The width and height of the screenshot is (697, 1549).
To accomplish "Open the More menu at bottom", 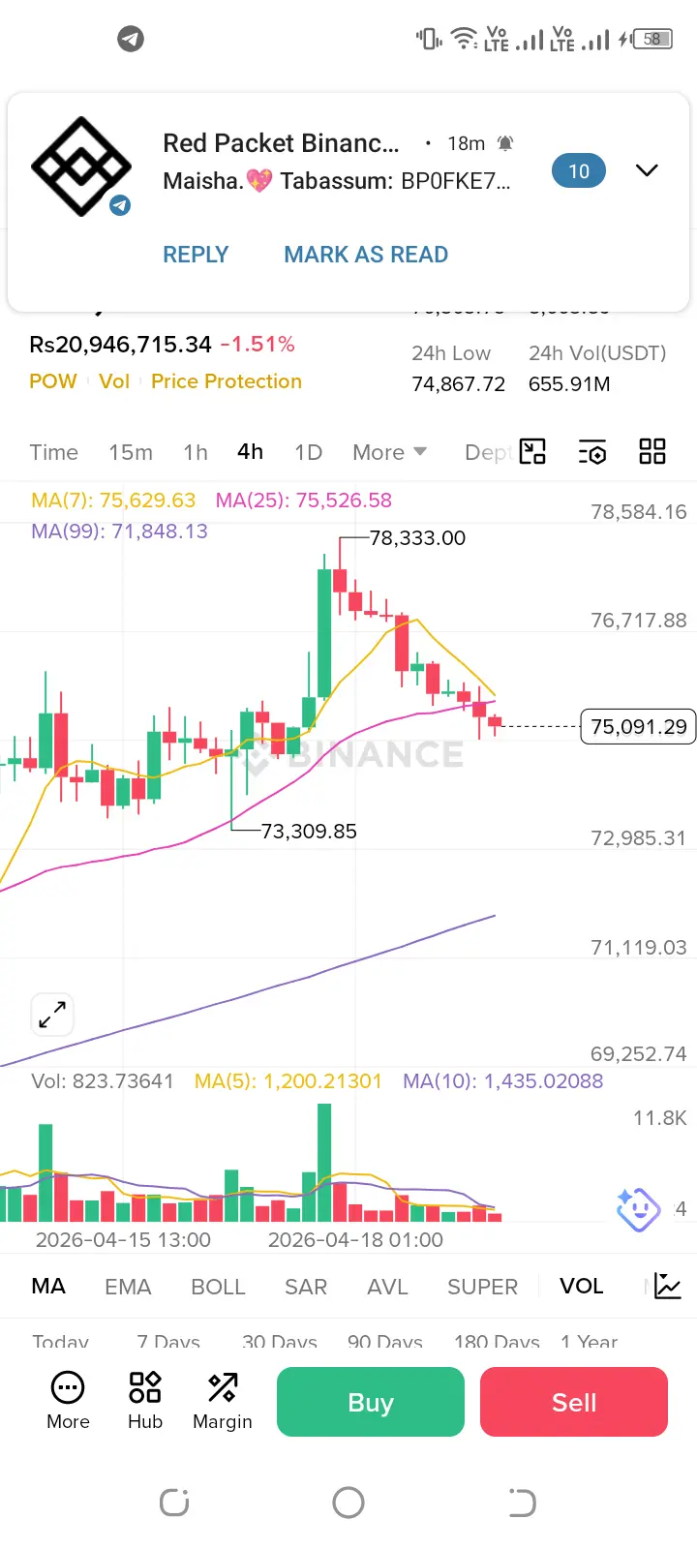I will point(68,1401).
